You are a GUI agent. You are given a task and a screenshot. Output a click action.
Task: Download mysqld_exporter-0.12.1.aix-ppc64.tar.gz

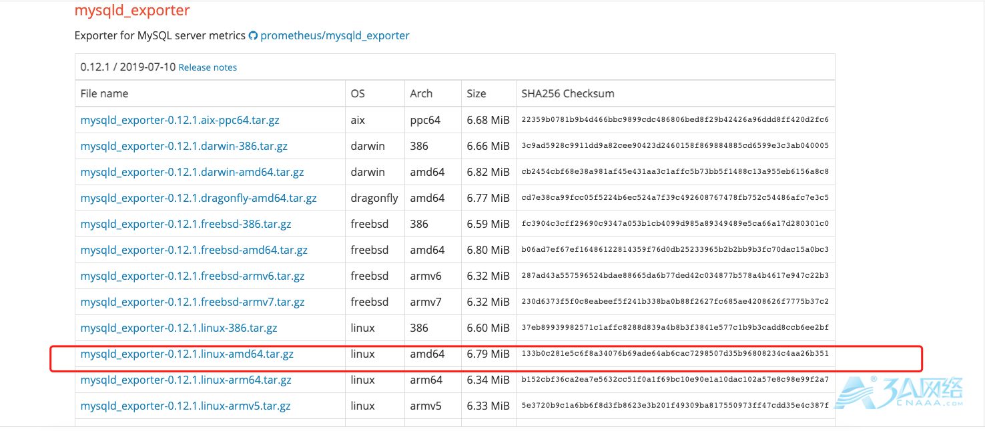point(180,120)
